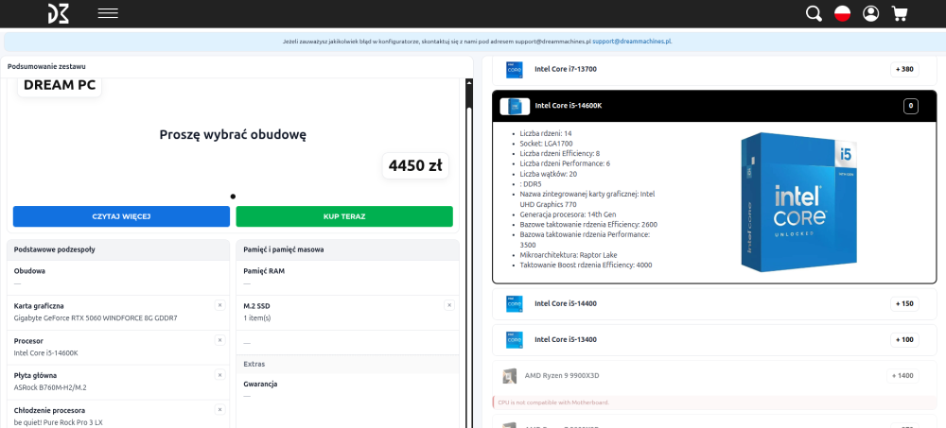This screenshot has height=428, width=946.
Task: Select AMD Ryzen 9 9900X3D row
Action: [x=714, y=376]
